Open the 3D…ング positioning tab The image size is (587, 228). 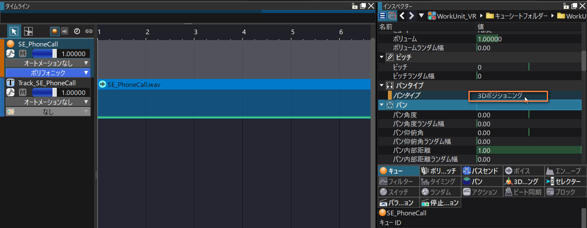523,182
